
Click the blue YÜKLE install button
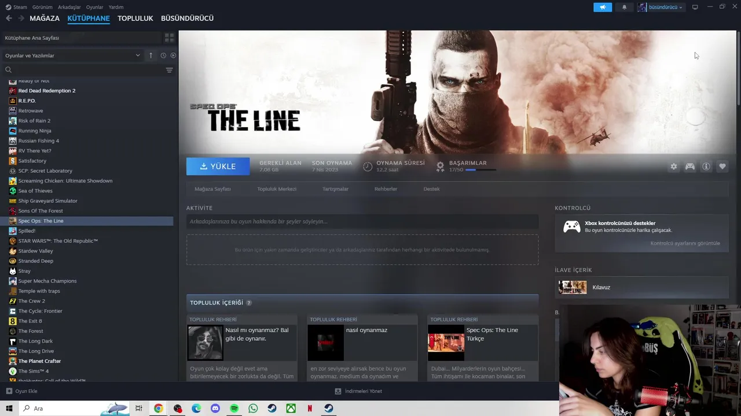point(218,166)
